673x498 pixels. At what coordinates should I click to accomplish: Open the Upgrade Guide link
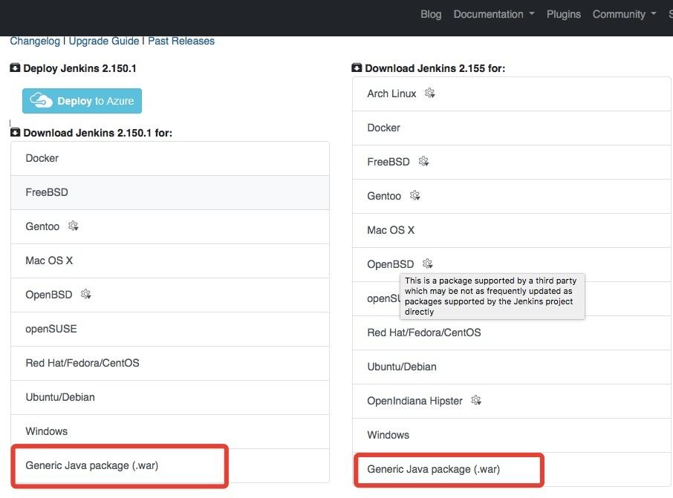tap(104, 41)
